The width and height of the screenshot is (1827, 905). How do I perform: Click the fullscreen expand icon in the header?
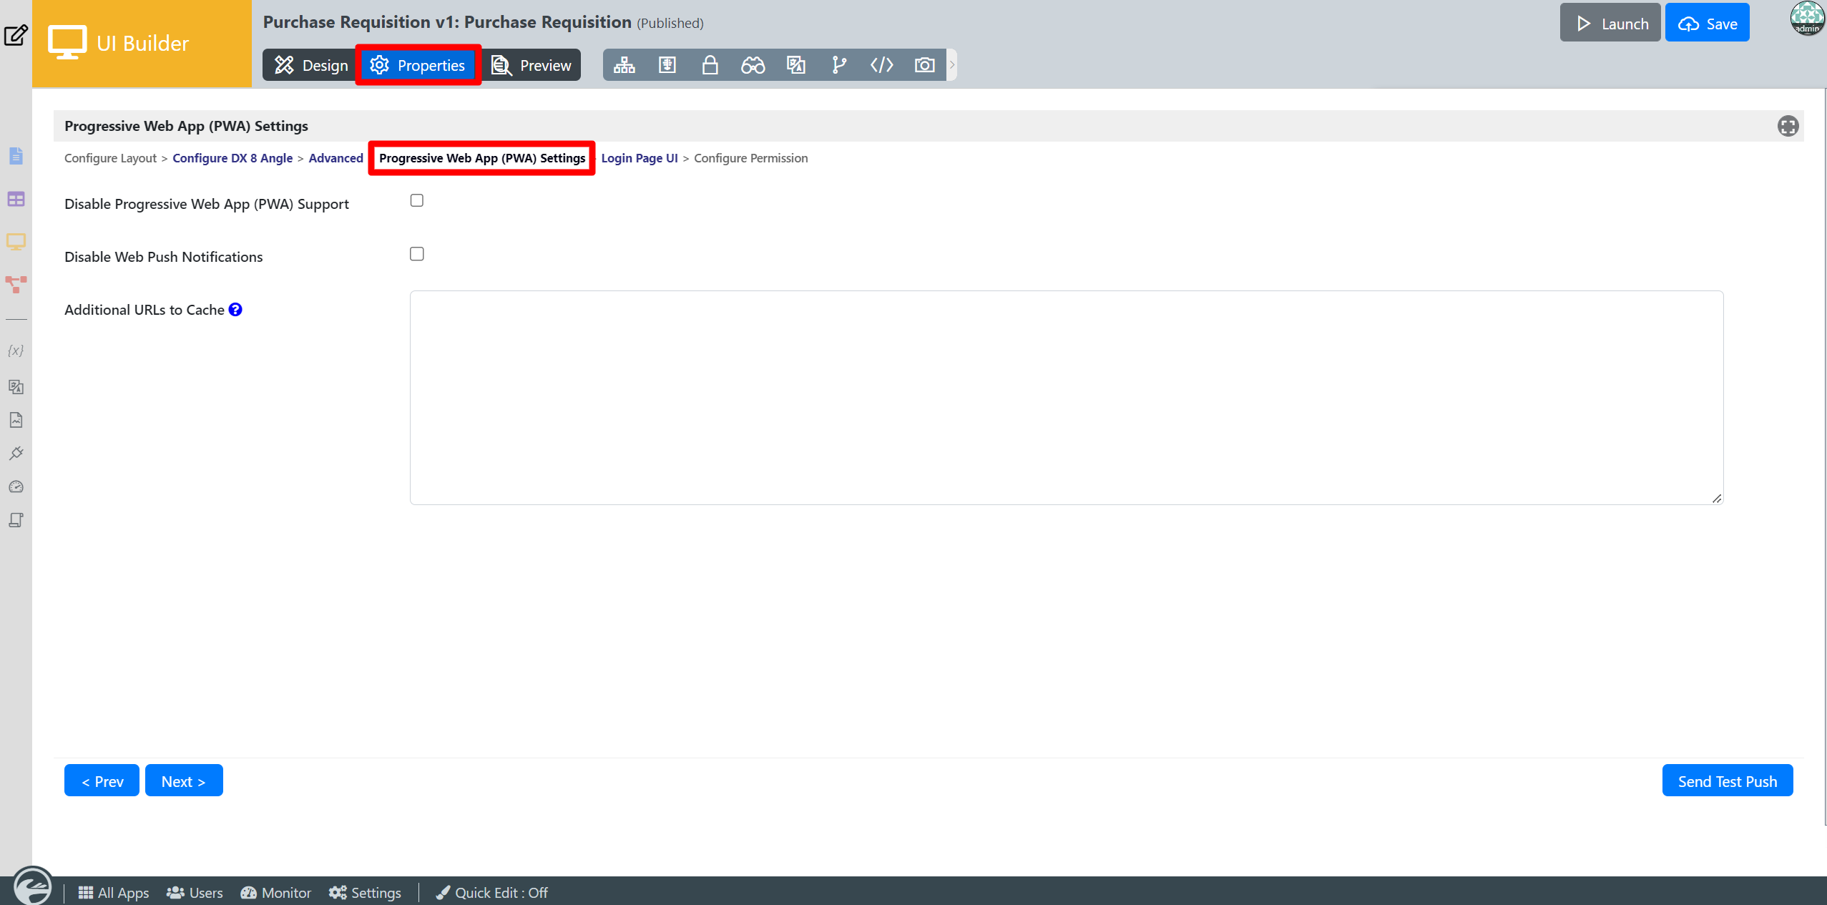pos(1788,126)
